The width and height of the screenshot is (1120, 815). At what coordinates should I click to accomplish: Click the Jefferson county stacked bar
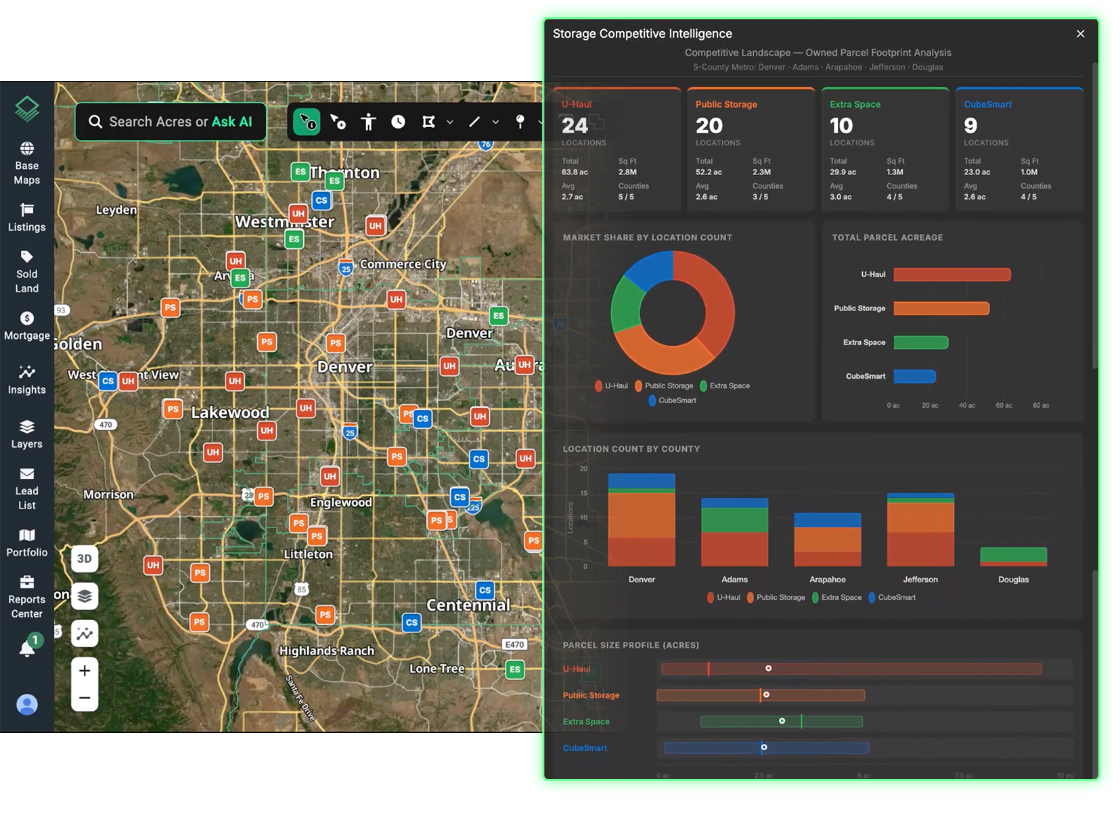pyautogui.click(x=920, y=530)
